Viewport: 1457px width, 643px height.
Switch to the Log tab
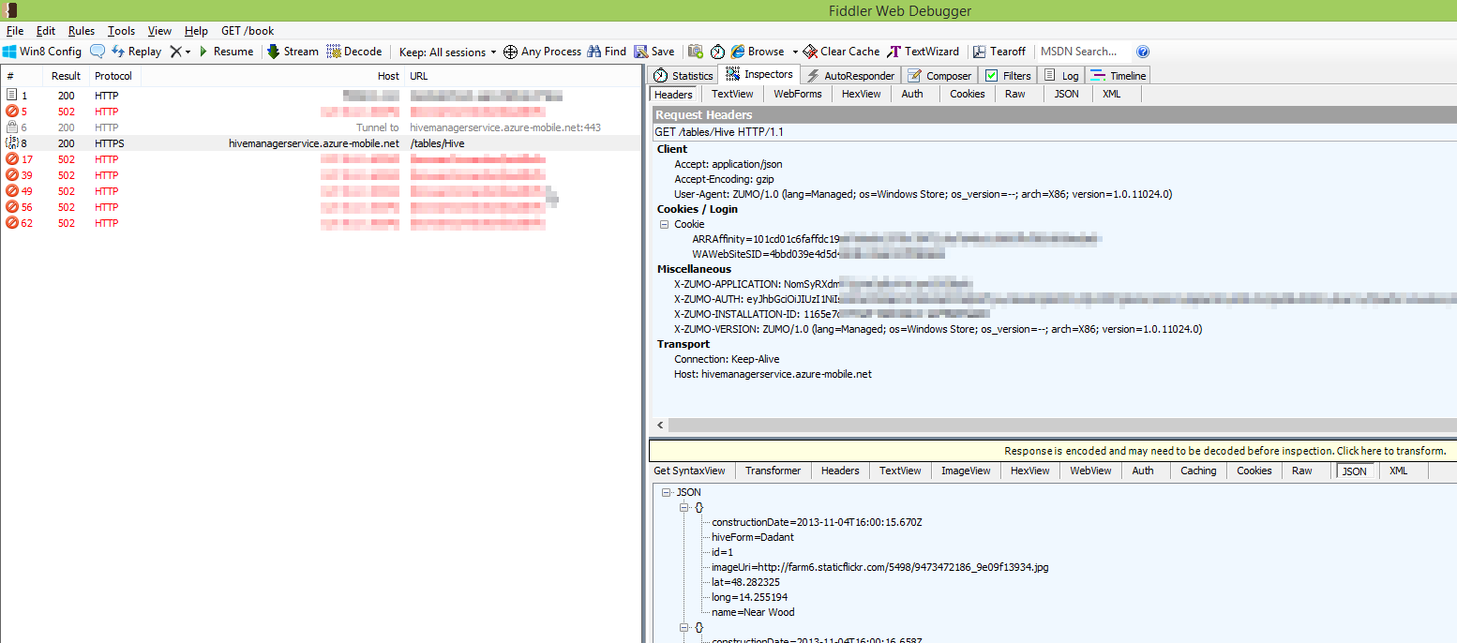[x=1061, y=76]
